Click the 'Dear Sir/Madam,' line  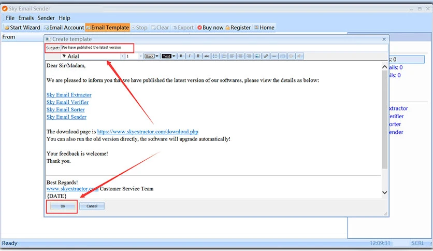(66, 65)
